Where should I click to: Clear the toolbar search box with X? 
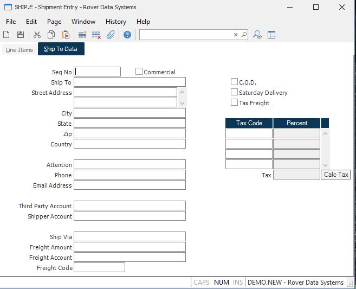coord(236,35)
